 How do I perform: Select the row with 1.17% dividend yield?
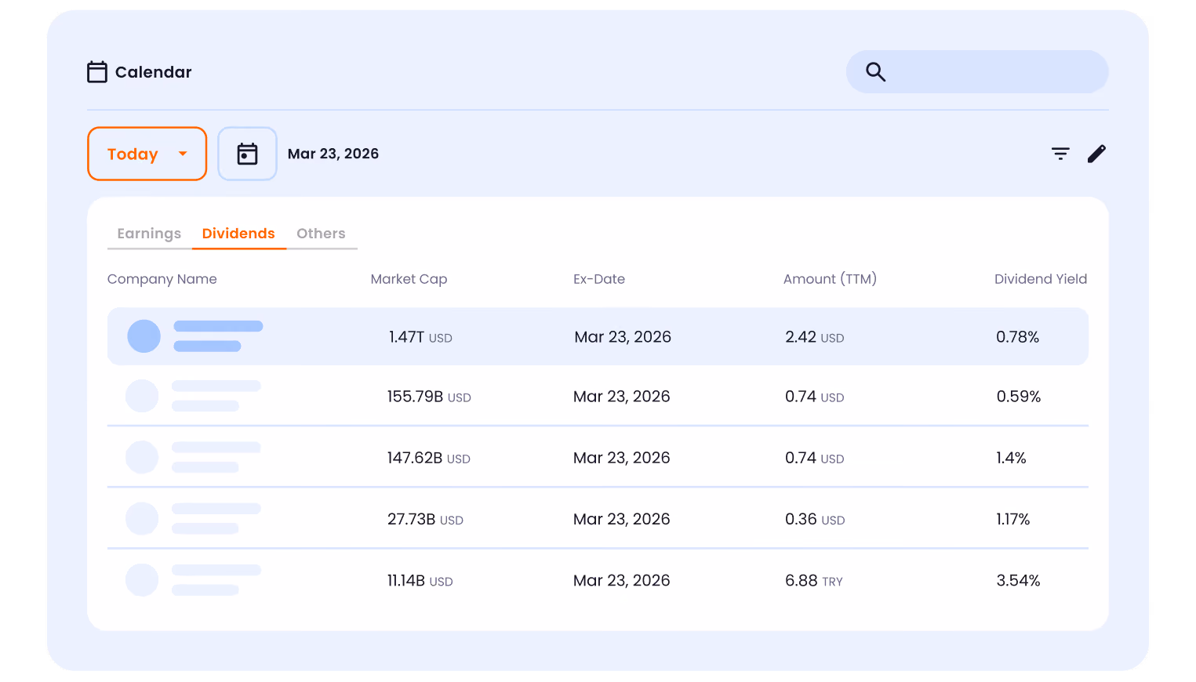tap(598, 518)
